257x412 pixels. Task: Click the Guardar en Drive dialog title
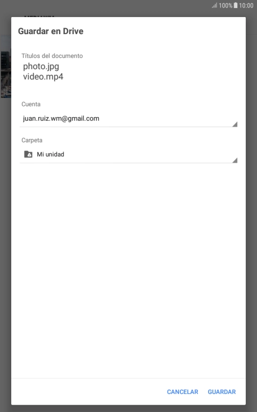pos(51,31)
